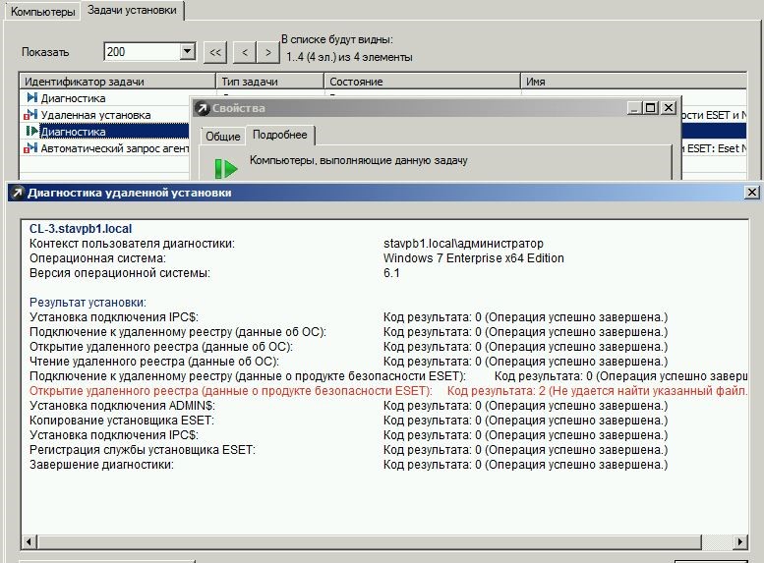Click the Диагностика удаленной установки title icon

[x=17, y=193]
